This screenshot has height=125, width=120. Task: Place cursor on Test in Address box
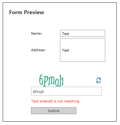[66, 50]
